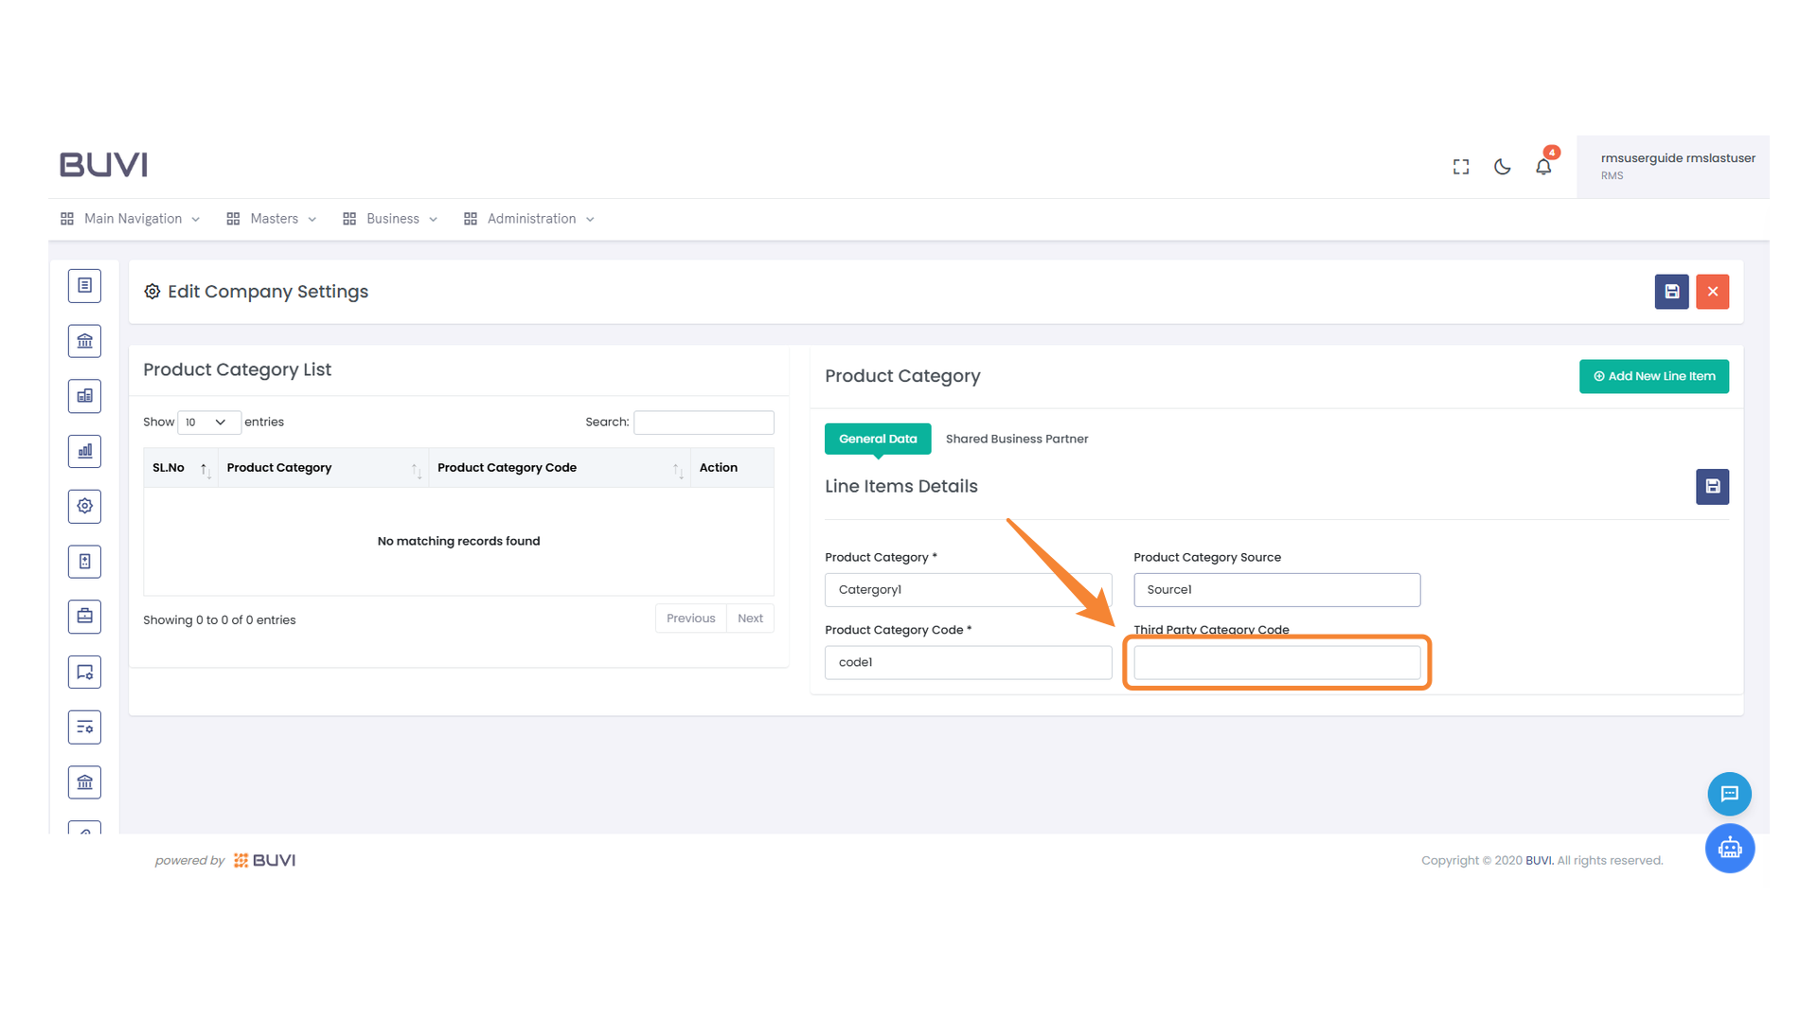Click the Third Party Category Code input field
This screenshot has width=1818, height=1023.
tap(1276, 662)
